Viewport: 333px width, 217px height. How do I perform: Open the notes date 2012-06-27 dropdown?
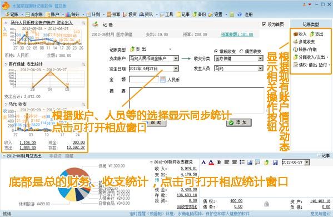(x=307, y=162)
